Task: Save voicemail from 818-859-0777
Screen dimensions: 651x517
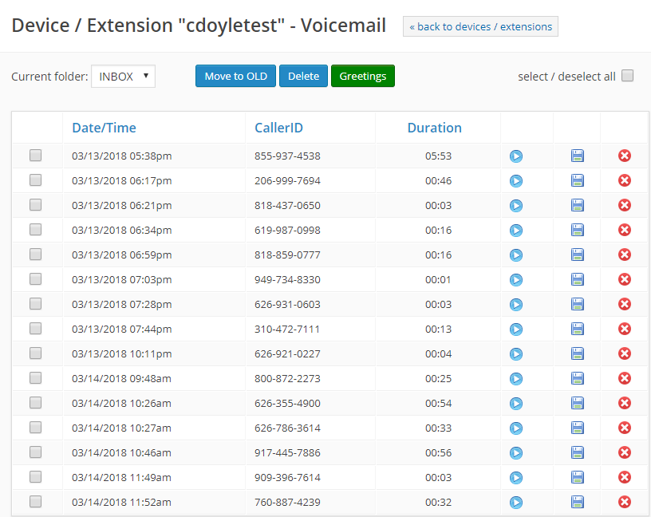Action: pos(577,255)
